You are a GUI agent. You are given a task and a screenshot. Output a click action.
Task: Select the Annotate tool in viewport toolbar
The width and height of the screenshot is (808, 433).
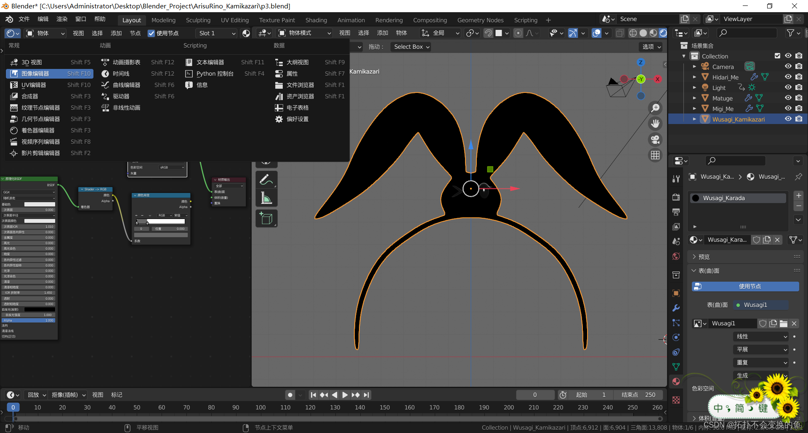pos(266,180)
